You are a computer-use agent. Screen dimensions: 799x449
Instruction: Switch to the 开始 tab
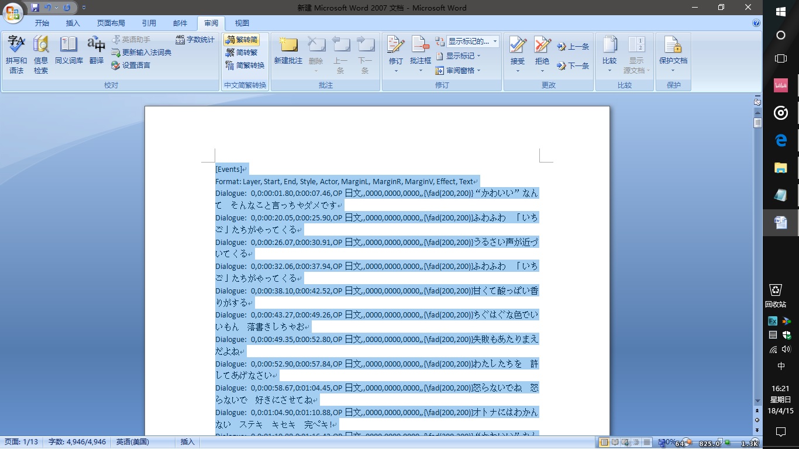(42, 23)
